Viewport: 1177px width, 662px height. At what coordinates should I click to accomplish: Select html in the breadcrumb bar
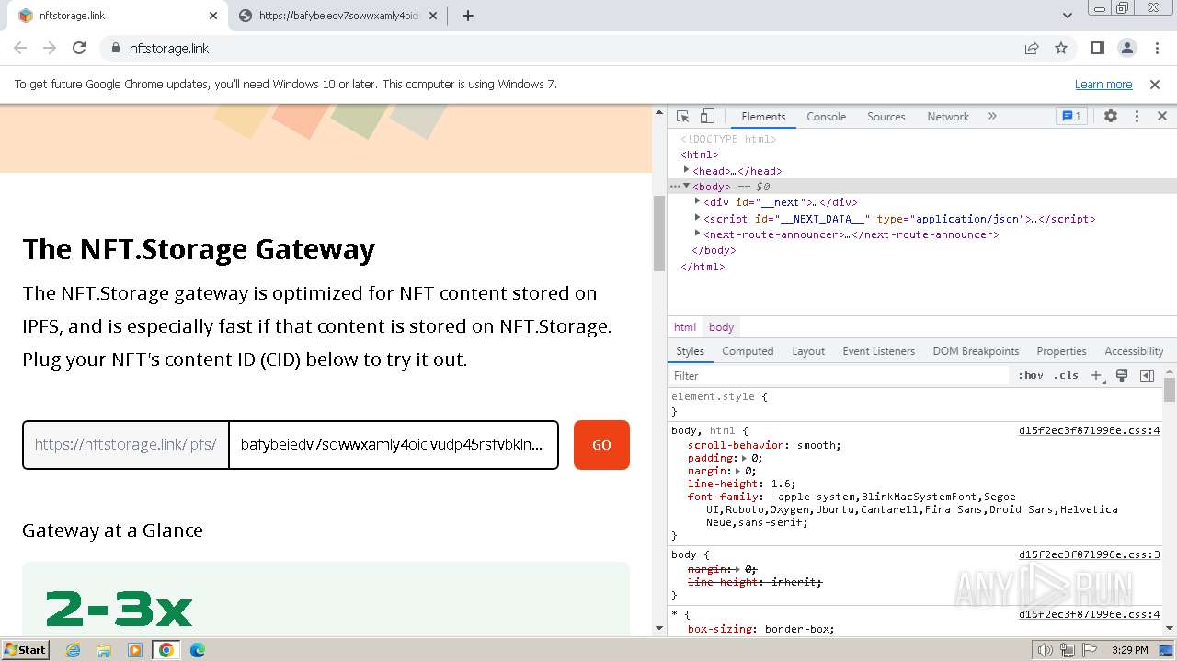tap(685, 327)
